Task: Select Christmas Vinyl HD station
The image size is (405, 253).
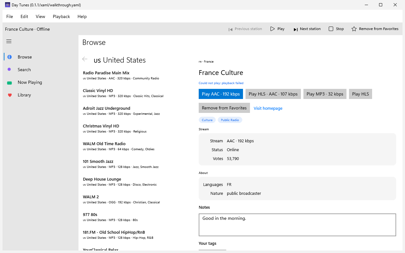Action: [136, 128]
